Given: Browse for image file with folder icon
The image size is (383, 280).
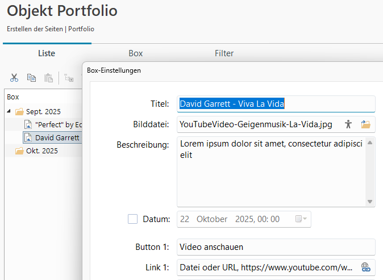Looking at the screenshot, I should [x=365, y=124].
